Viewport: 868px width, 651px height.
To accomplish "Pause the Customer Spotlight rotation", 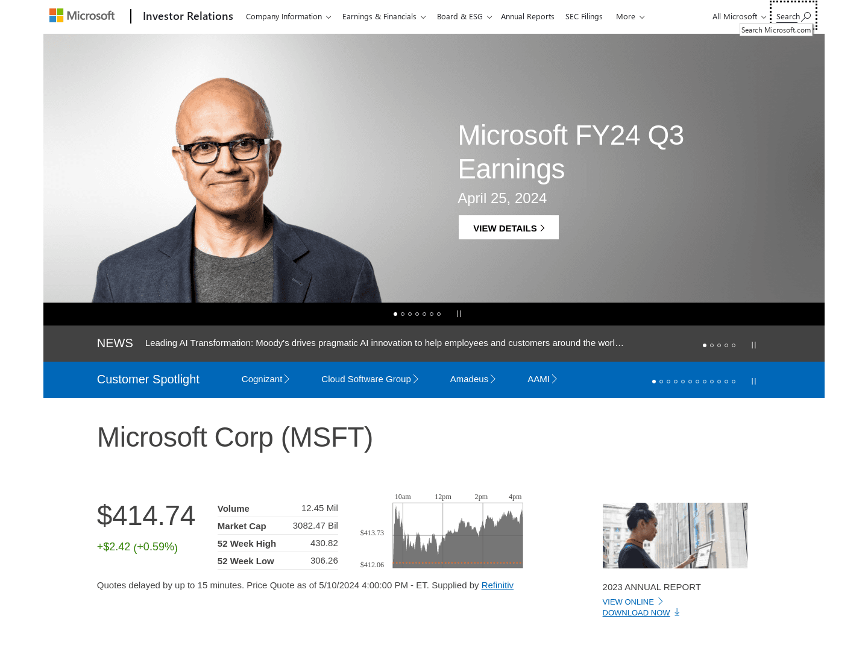I will point(753,381).
